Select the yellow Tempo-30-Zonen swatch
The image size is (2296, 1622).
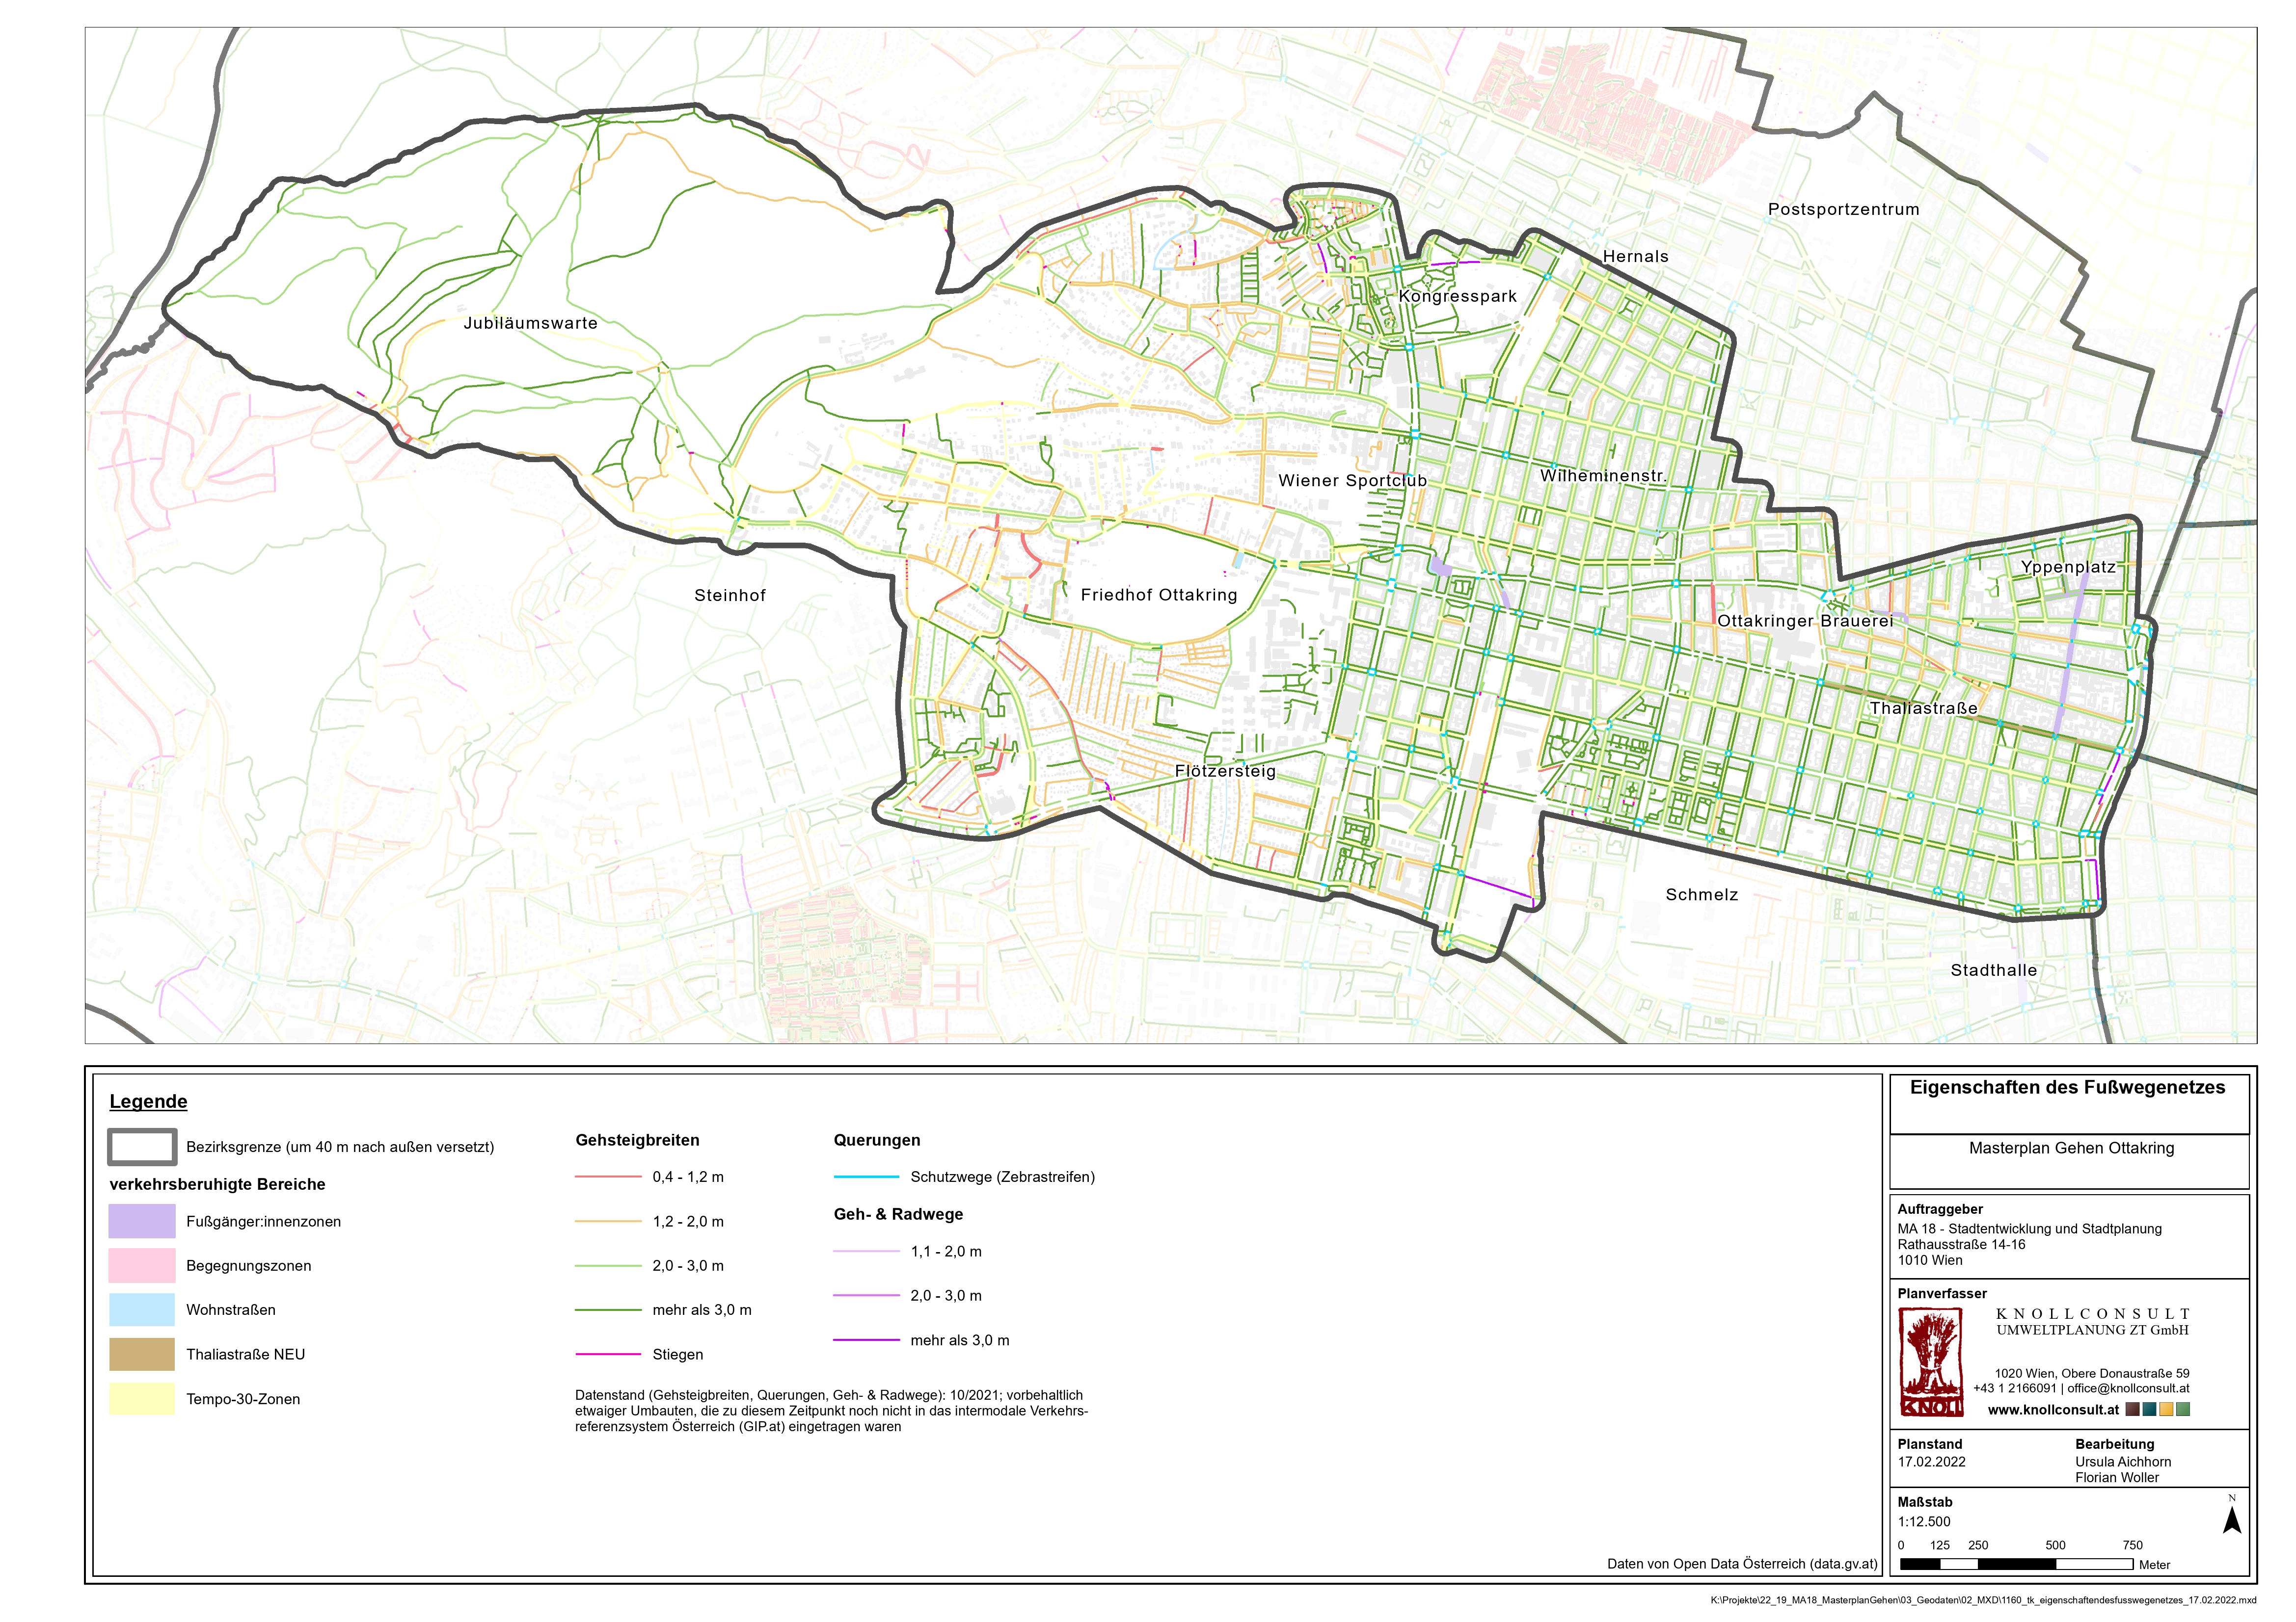click(x=142, y=1399)
